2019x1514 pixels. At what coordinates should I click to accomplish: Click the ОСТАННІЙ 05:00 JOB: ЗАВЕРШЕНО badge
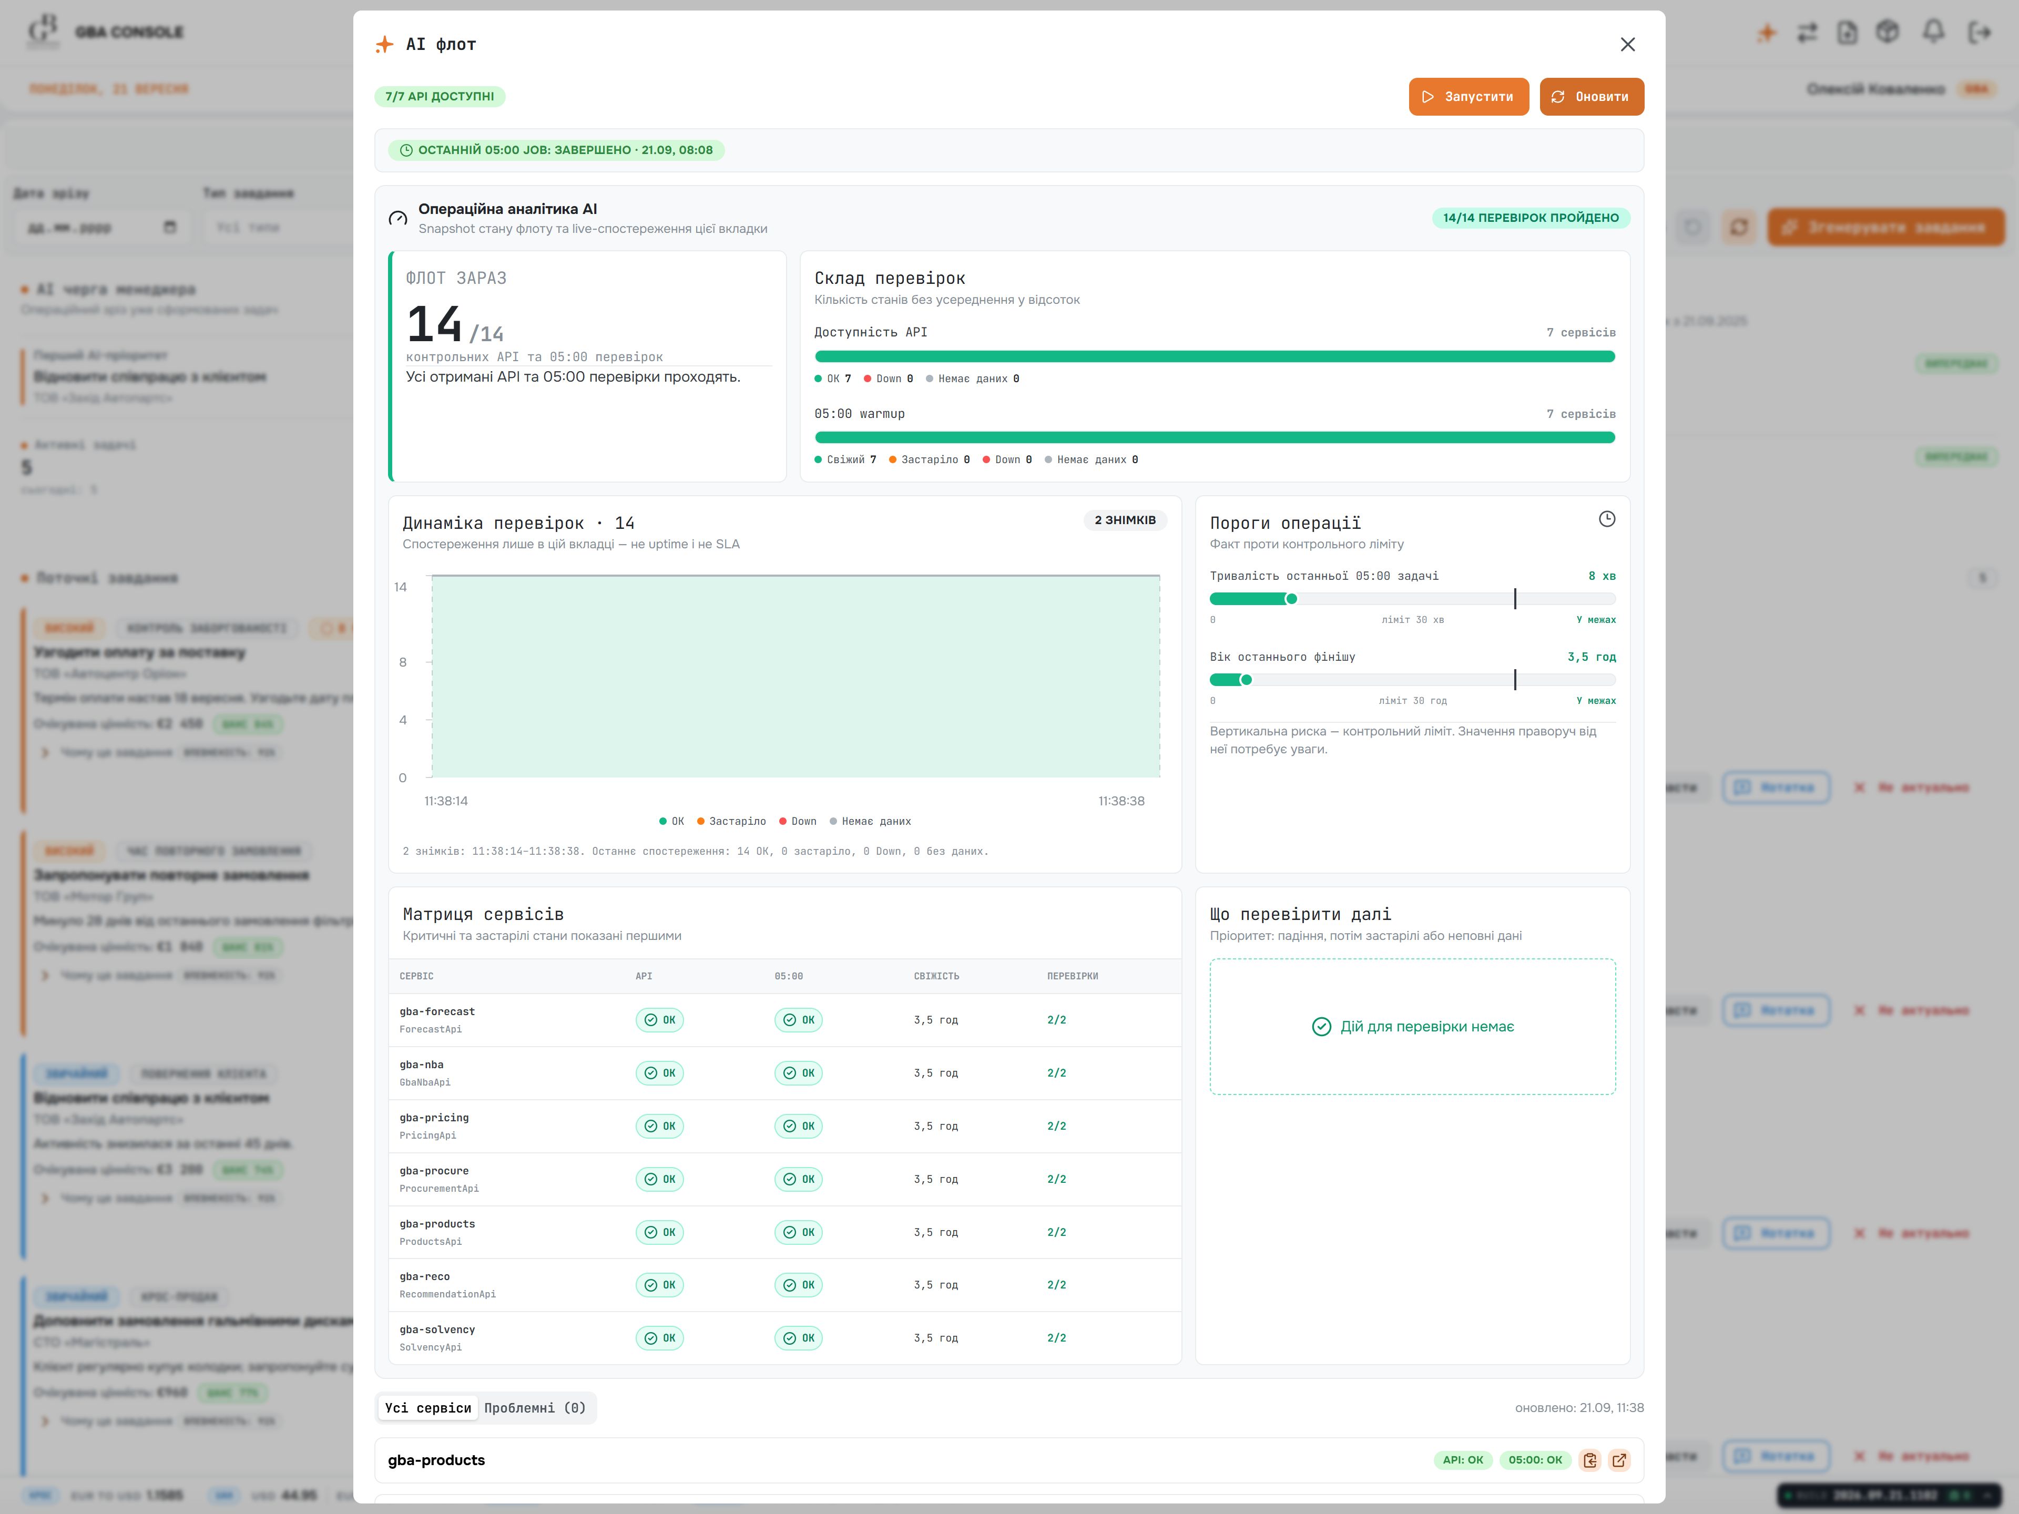[557, 150]
